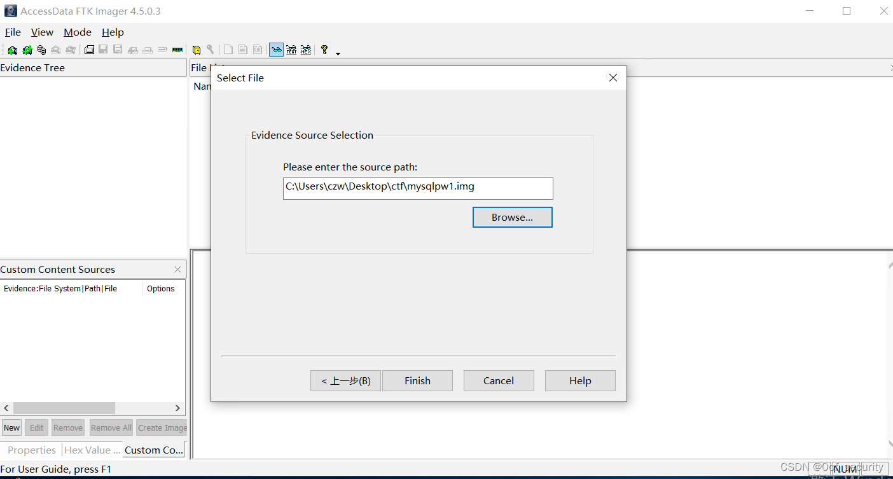Image resolution: width=893 pixels, height=479 pixels.
Task: Switch viewer to HEX mode icon
Action: (x=306, y=50)
